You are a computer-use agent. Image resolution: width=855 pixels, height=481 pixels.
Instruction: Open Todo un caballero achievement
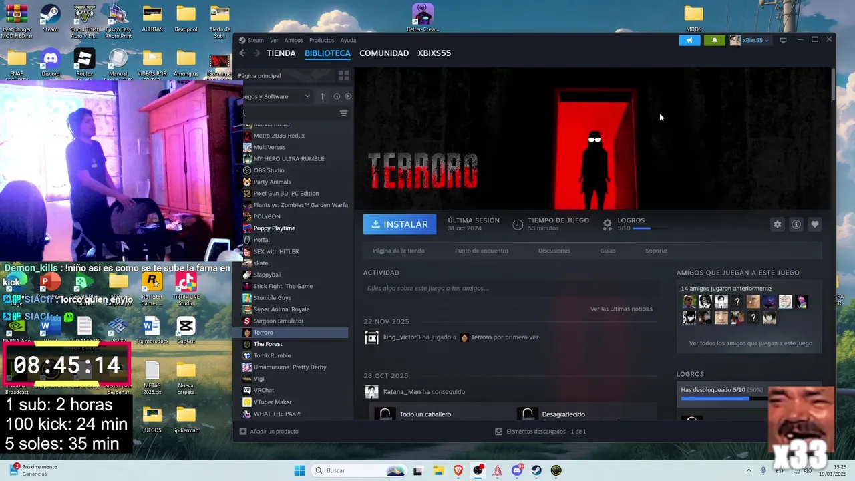coord(425,414)
